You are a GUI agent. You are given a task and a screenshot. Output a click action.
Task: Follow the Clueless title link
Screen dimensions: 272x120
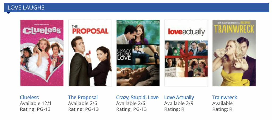coord(29,98)
